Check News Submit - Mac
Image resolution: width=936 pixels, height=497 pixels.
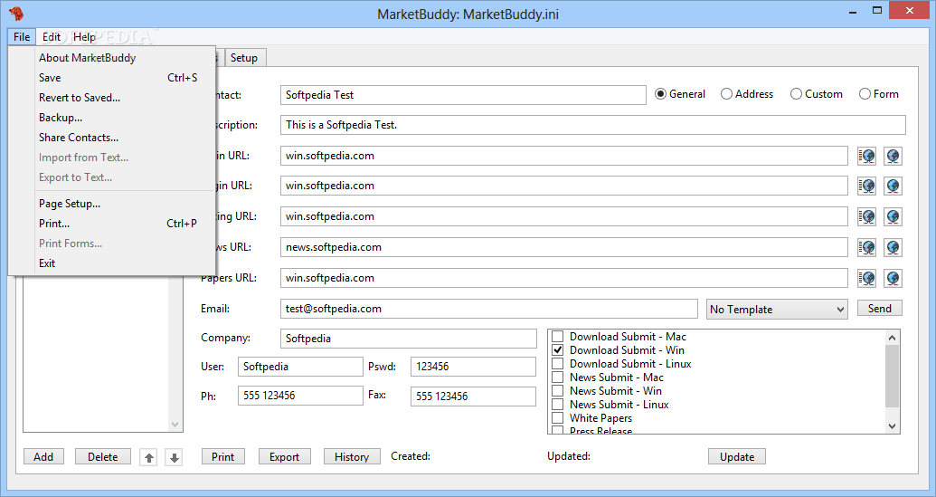558,378
